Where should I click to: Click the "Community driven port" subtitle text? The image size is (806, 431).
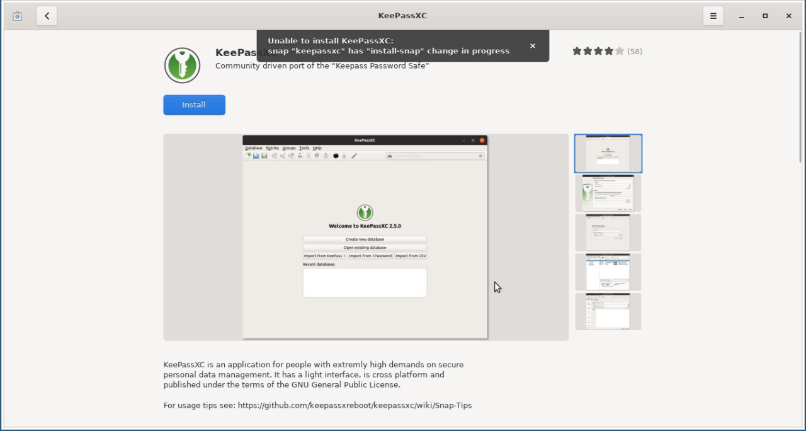point(322,66)
